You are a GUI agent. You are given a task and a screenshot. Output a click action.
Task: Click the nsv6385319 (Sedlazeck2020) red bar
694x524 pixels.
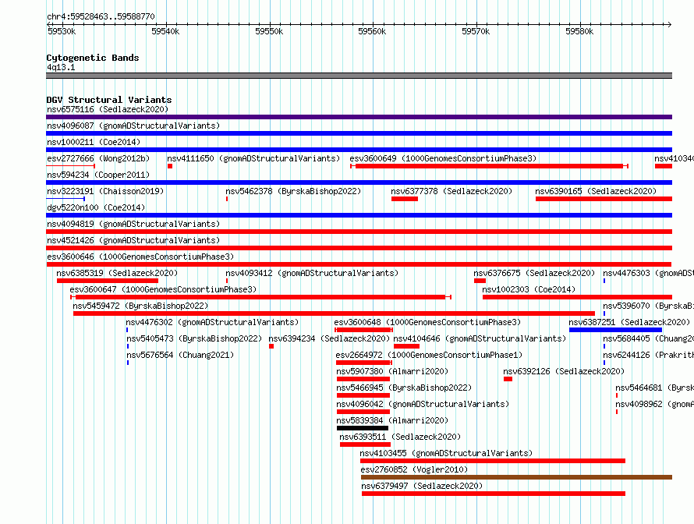(108, 281)
